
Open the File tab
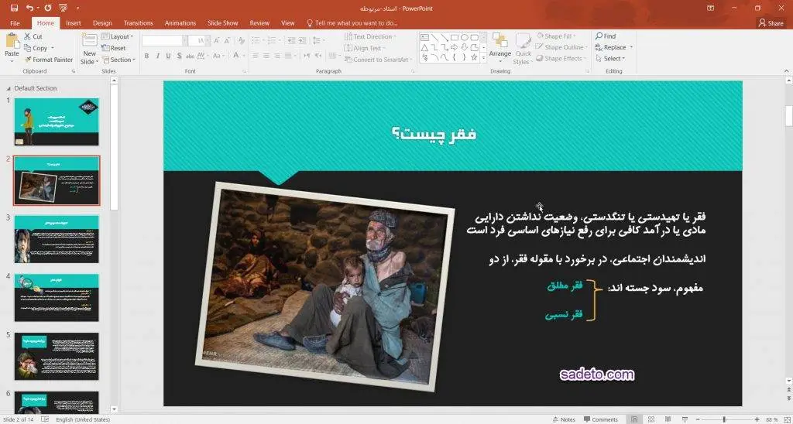click(x=15, y=23)
